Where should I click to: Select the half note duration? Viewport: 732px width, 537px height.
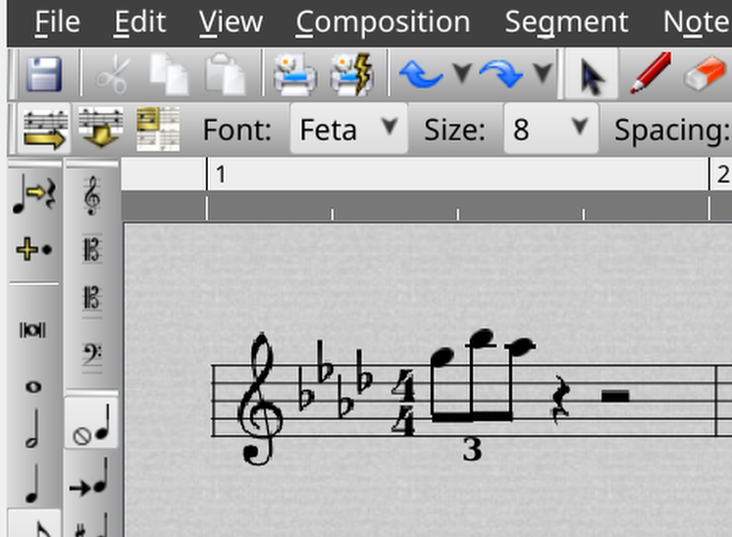(32, 429)
